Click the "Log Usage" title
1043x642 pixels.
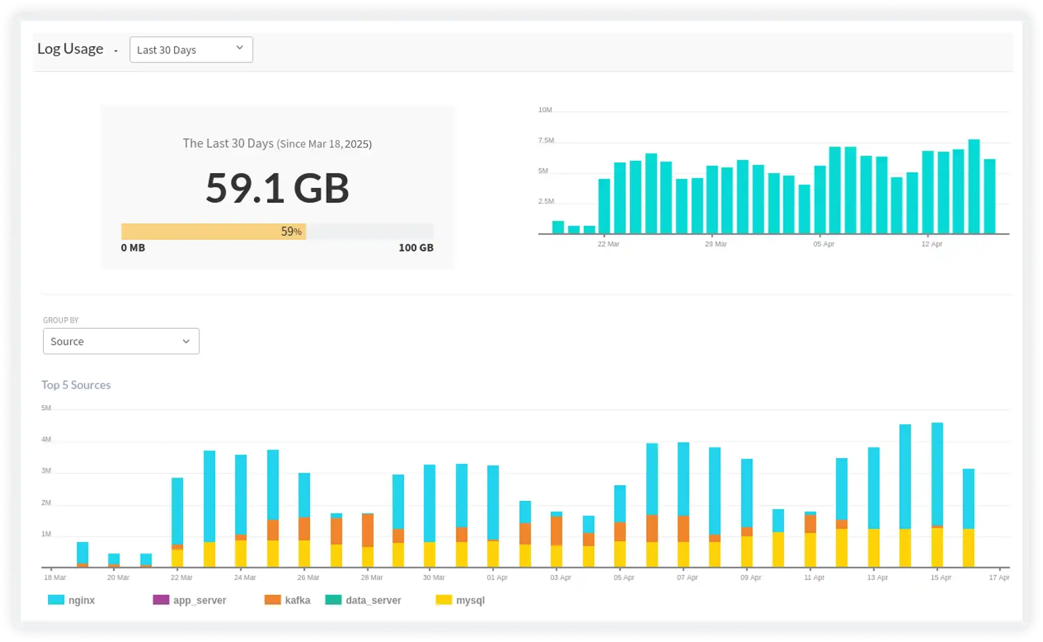tap(70, 48)
